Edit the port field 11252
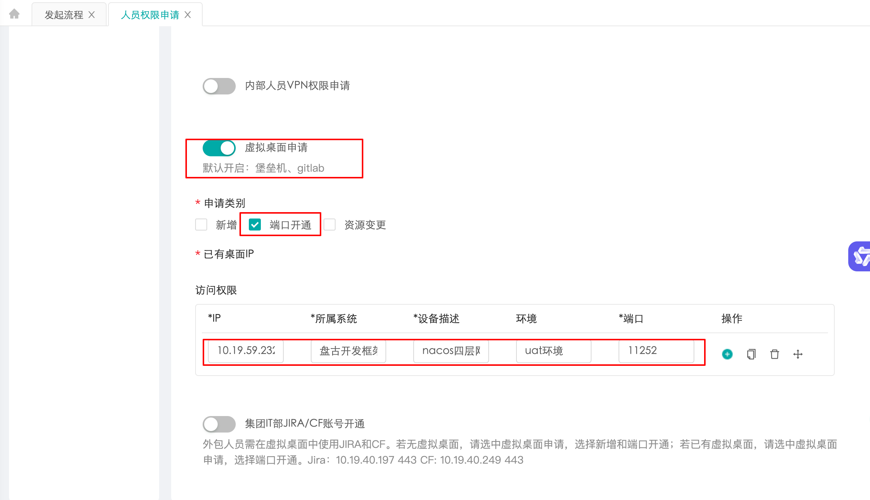Screen dimensions: 870x500 656,351
